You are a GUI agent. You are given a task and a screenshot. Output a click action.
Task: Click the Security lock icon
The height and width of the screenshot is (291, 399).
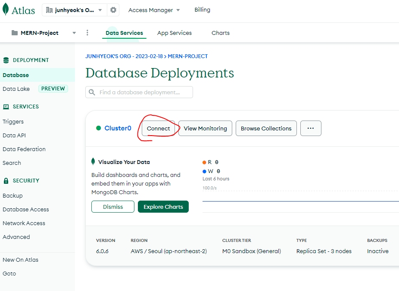(6, 181)
